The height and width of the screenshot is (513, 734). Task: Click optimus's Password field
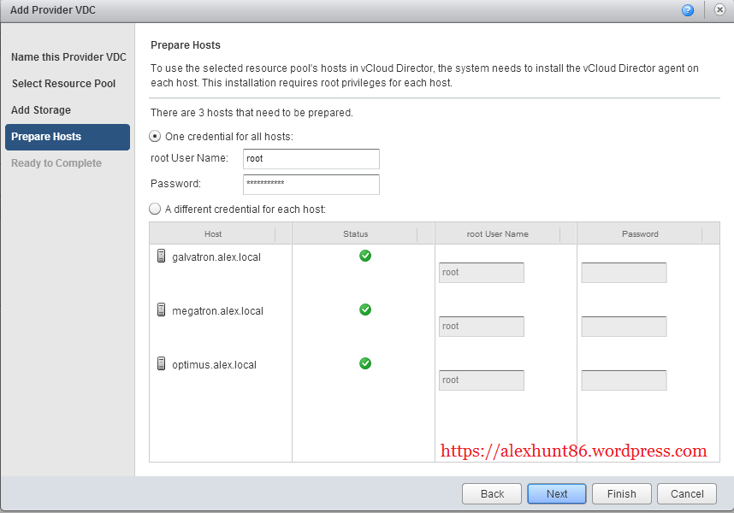tap(624, 380)
